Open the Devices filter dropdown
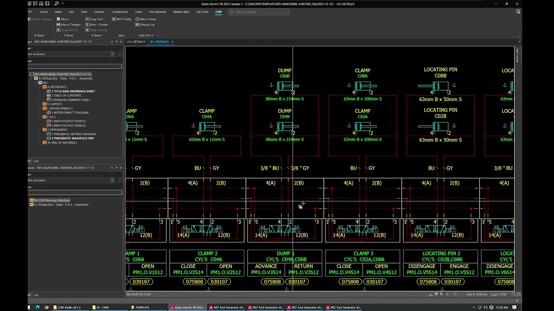 coord(112,180)
